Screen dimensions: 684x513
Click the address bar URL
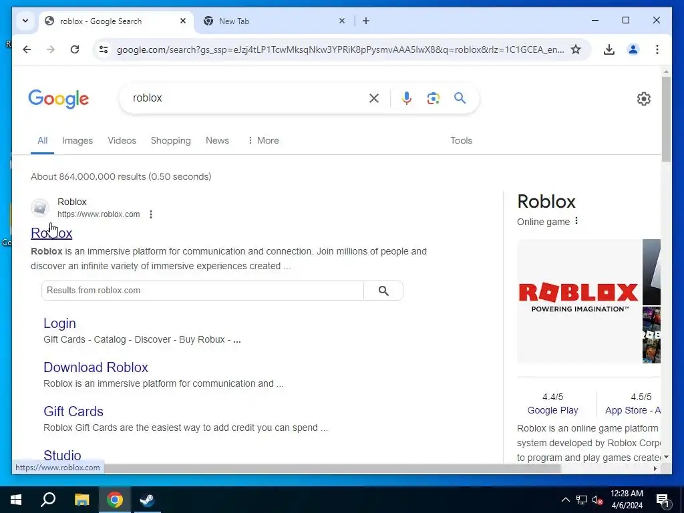tap(340, 49)
